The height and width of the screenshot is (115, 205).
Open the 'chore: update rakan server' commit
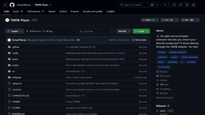pos(79,77)
